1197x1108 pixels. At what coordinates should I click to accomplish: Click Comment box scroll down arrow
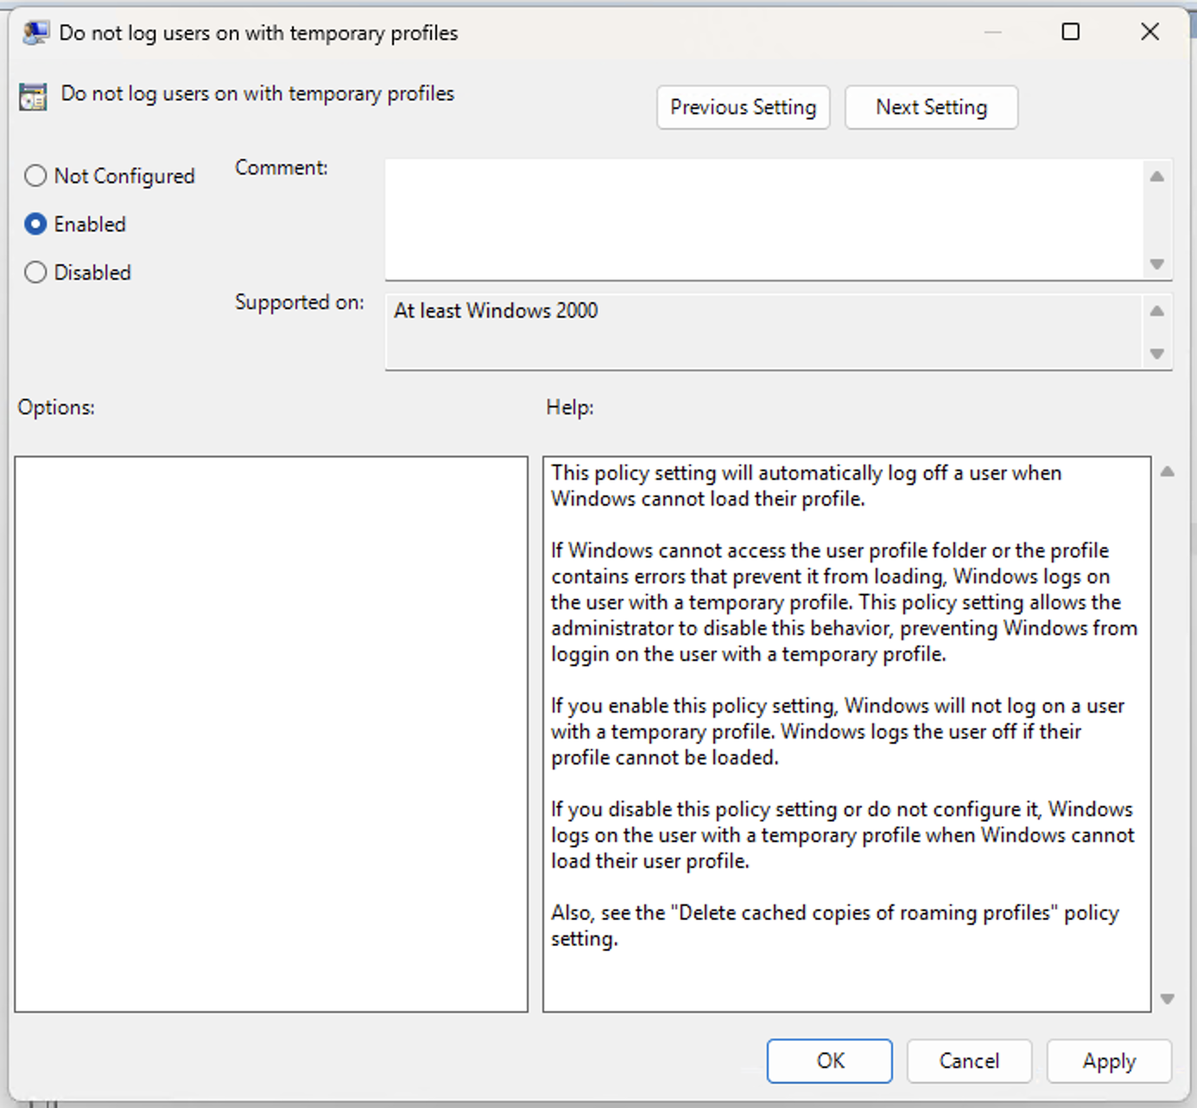pyautogui.click(x=1157, y=264)
